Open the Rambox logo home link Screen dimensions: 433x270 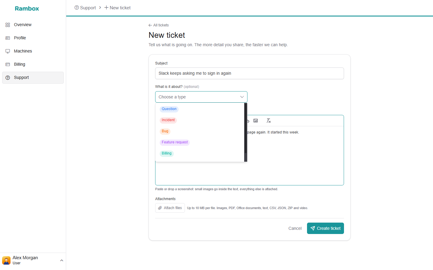[27, 8]
